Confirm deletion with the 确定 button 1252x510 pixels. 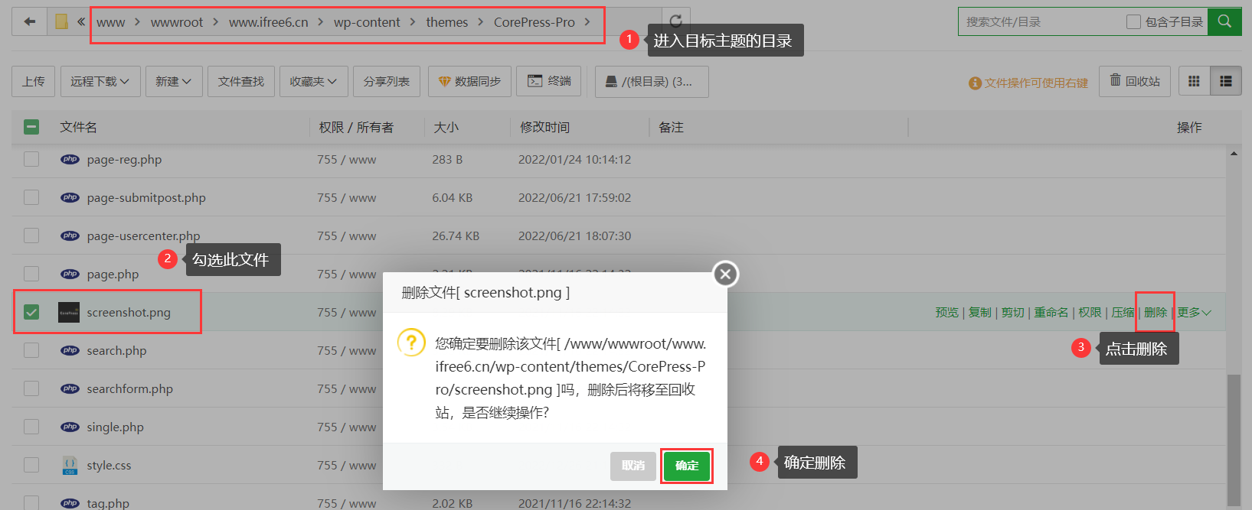[687, 466]
